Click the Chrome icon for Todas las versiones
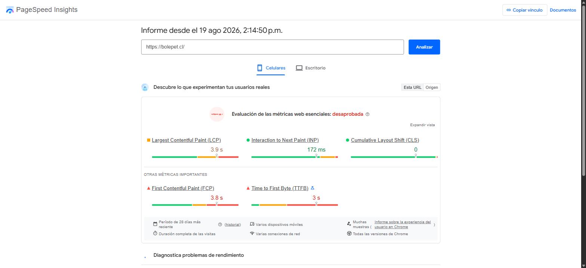 coord(349,234)
